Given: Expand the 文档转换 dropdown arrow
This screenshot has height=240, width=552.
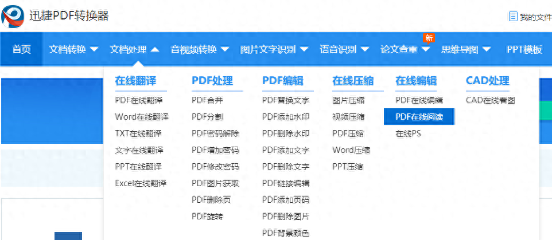Looking at the screenshot, I should [x=94, y=49].
